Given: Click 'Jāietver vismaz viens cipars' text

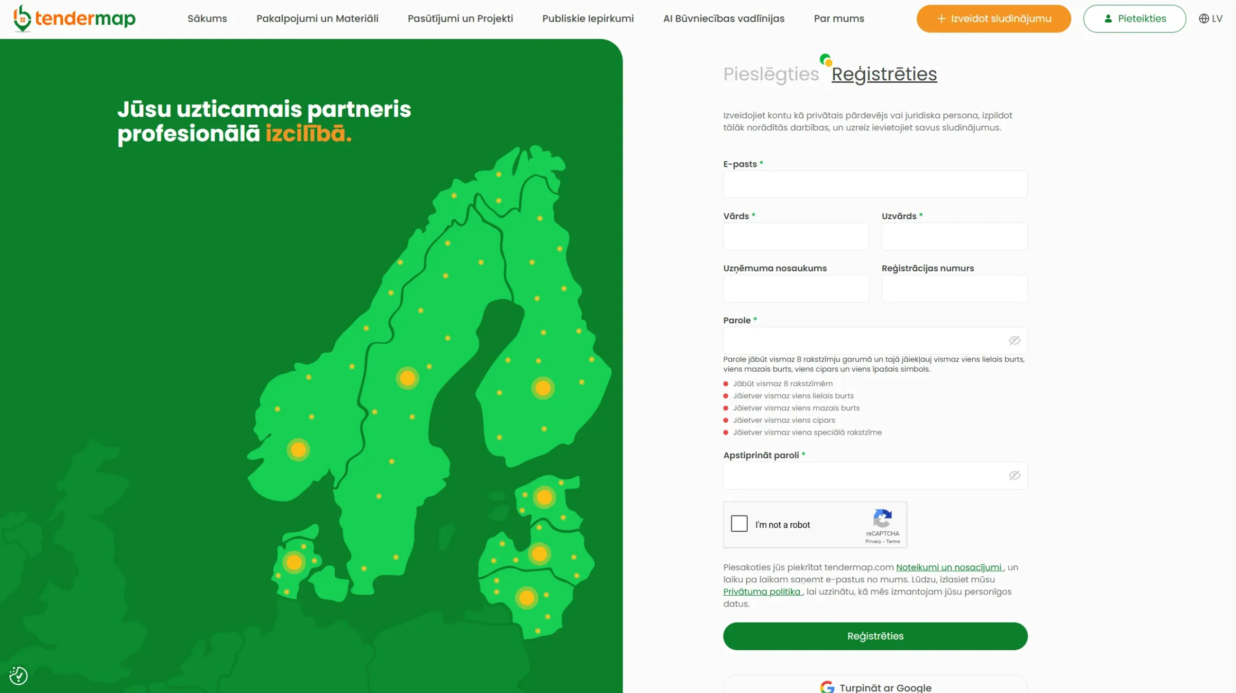Looking at the screenshot, I should [x=784, y=420].
